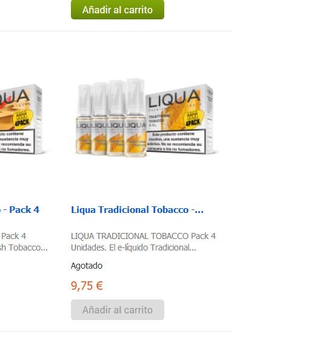This screenshot has height=337, width=320.
Task: Select the shortest, outermost e-liquid bottle
Action: (x=84, y=120)
